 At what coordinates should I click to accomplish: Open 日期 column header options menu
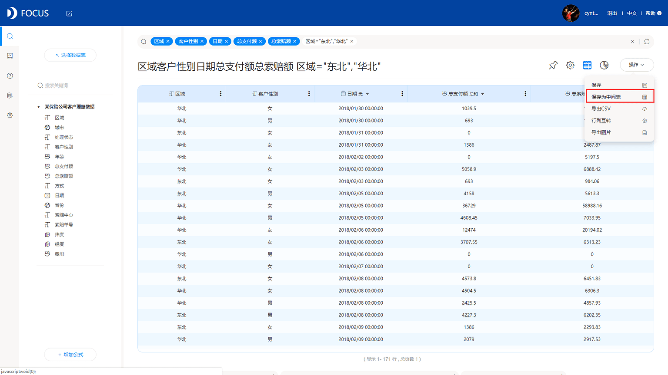[402, 94]
